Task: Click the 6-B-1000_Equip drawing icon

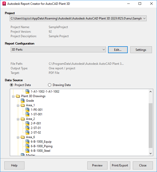Action: (28, 142)
